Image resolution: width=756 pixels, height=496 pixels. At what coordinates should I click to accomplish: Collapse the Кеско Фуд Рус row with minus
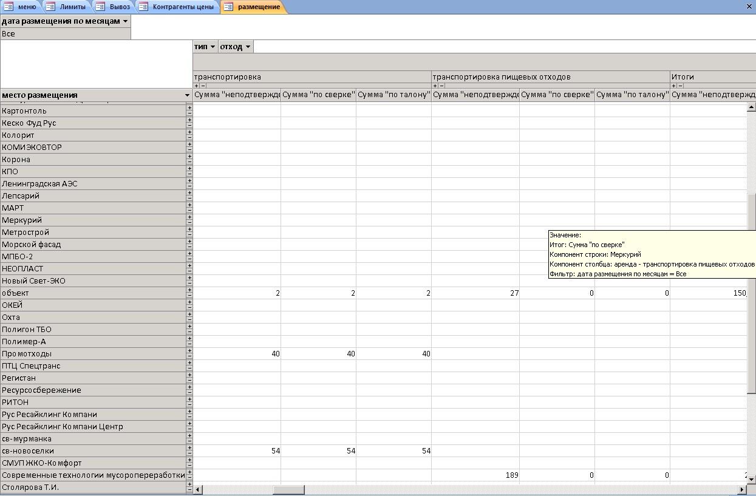189,126
